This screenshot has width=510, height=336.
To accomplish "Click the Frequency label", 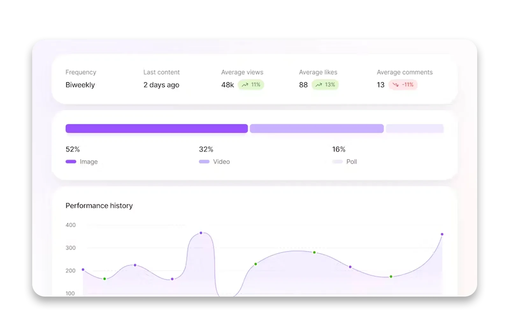I will click(x=81, y=72).
